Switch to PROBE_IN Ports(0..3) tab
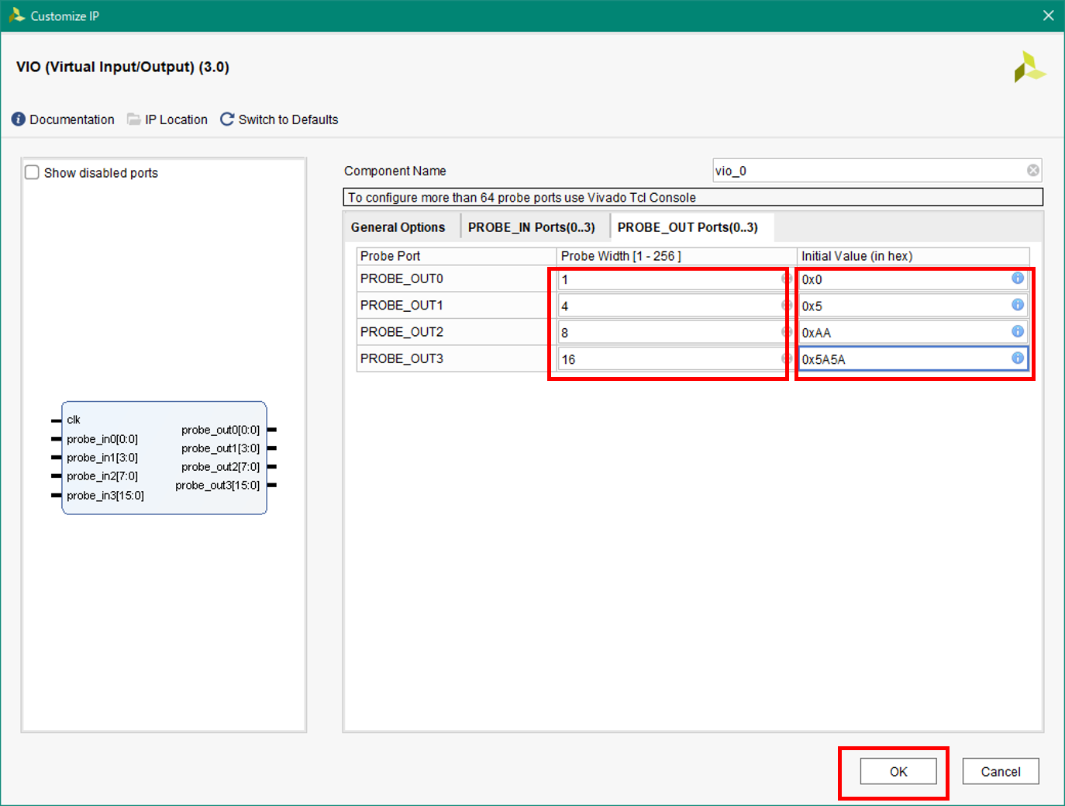Image resolution: width=1065 pixels, height=806 pixels. tap(532, 227)
